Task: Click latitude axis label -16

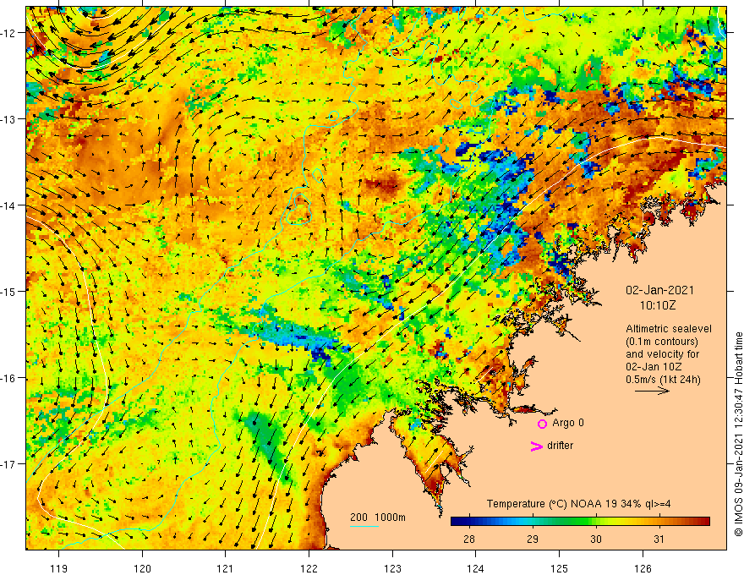Action: click(8, 378)
